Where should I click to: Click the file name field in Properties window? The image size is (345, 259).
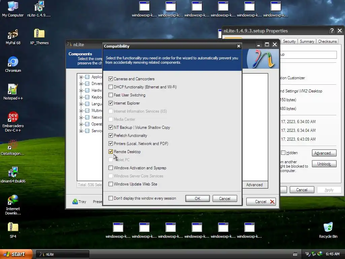[x=308, y=55]
